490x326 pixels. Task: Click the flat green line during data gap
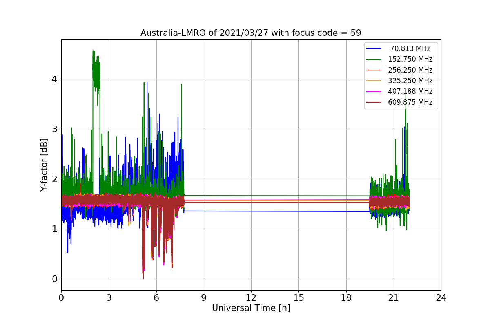[277, 196]
